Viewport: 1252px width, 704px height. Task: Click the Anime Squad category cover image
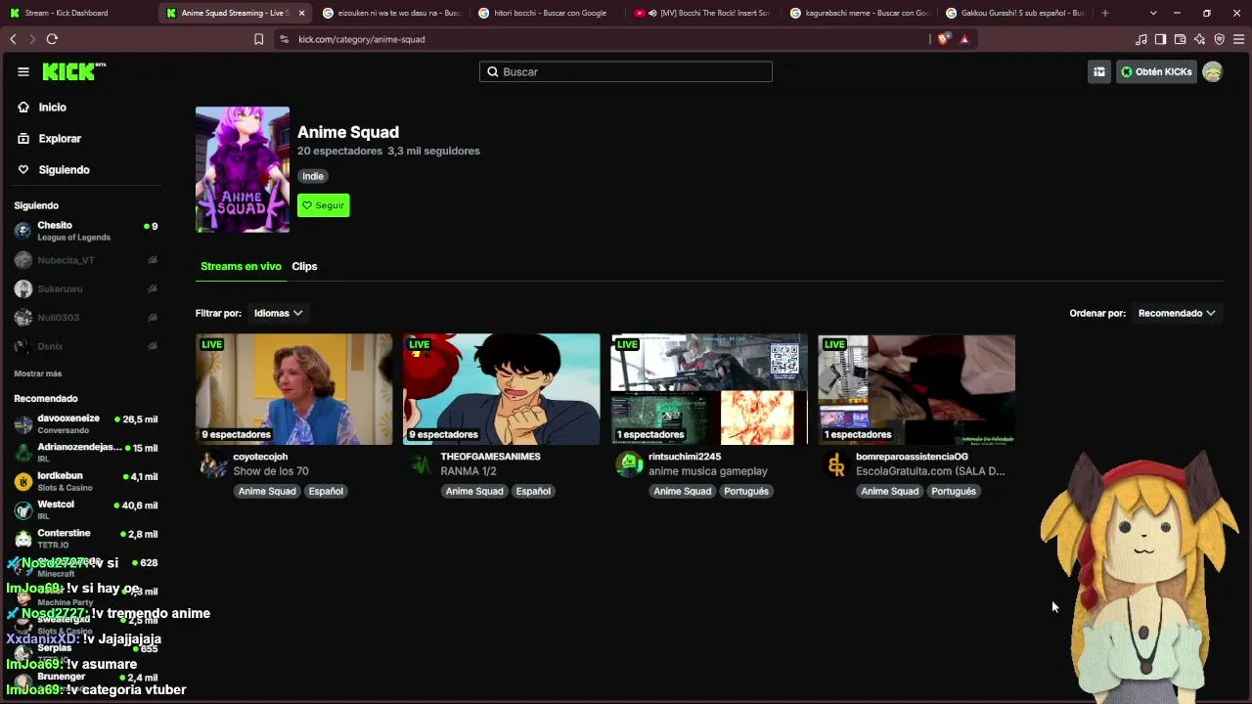(243, 169)
